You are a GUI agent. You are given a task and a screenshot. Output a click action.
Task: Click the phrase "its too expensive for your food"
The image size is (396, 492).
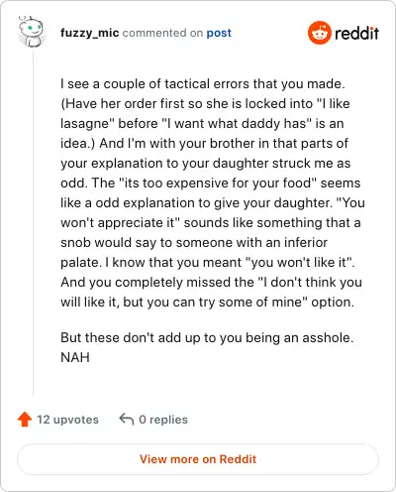click(218, 183)
